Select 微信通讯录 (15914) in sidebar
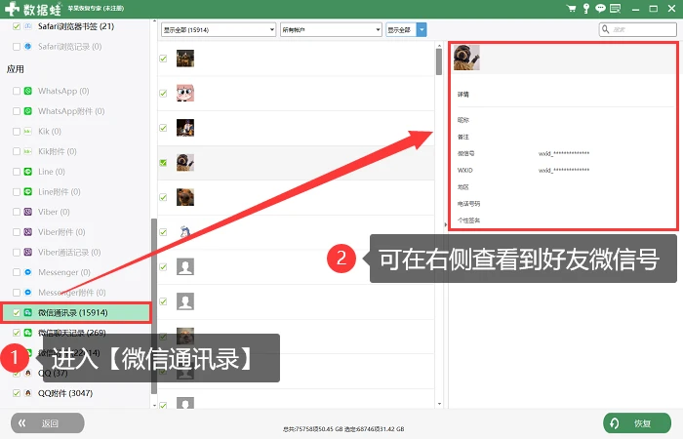Image resolution: width=683 pixels, height=439 pixels. coord(76,313)
